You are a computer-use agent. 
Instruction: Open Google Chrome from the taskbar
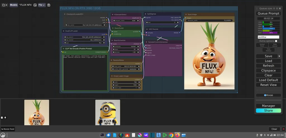point(171,135)
